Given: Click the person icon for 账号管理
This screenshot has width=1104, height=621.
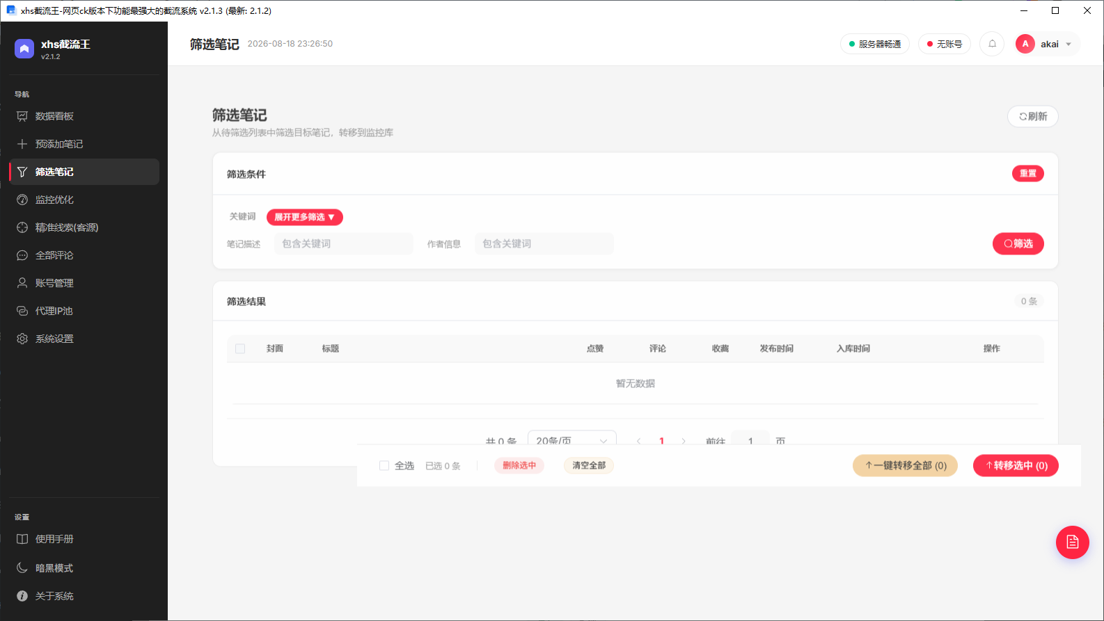Looking at the screenshot, I should coord(22,283).
